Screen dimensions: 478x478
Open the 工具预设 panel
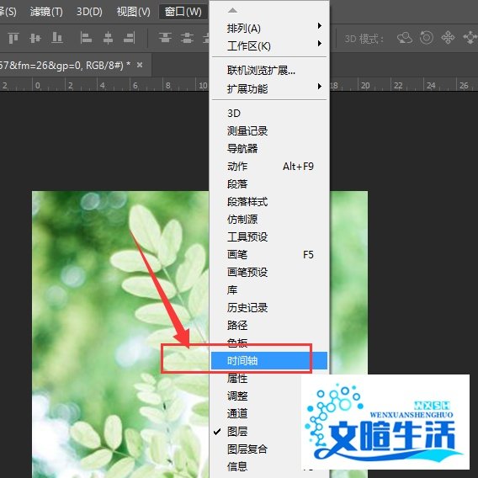(x=269, y=236)
